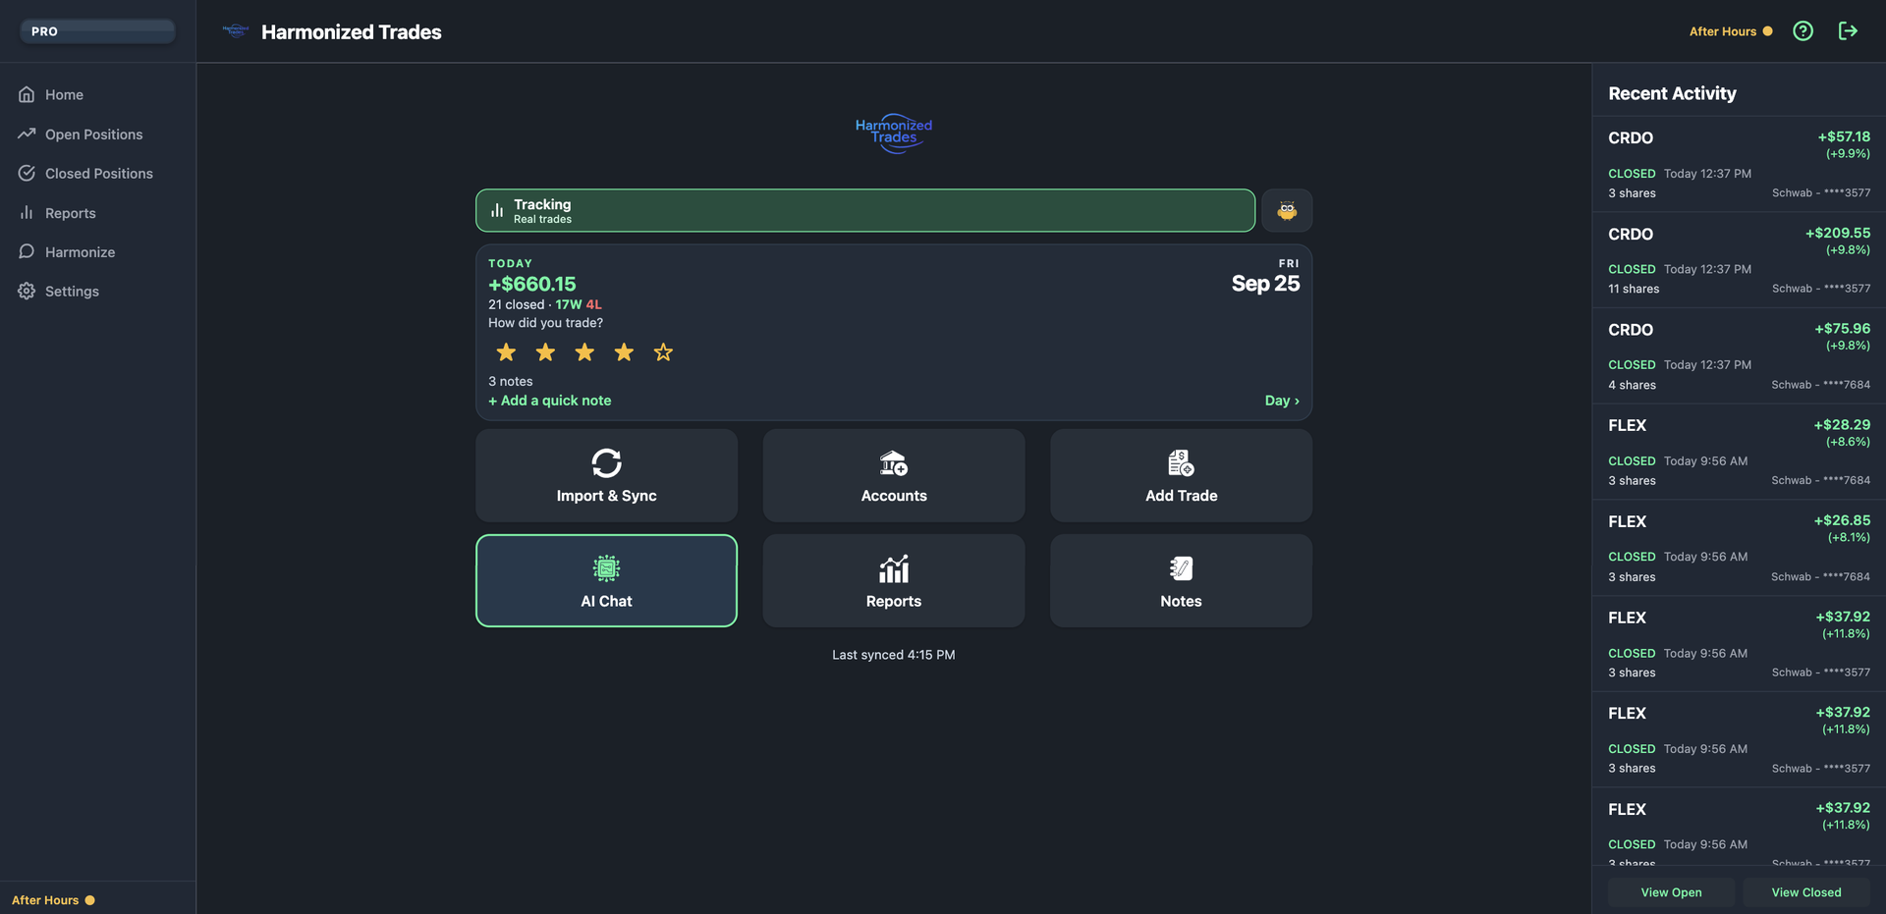The image size is (1886, 914).
Task: Open Closed Positions sidebar item
Action: pyautogui.click(x=98, y=173)
